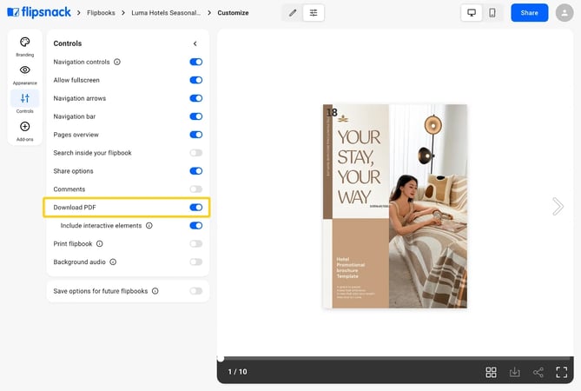Click the flipbook cover page thumbnail

395,206
